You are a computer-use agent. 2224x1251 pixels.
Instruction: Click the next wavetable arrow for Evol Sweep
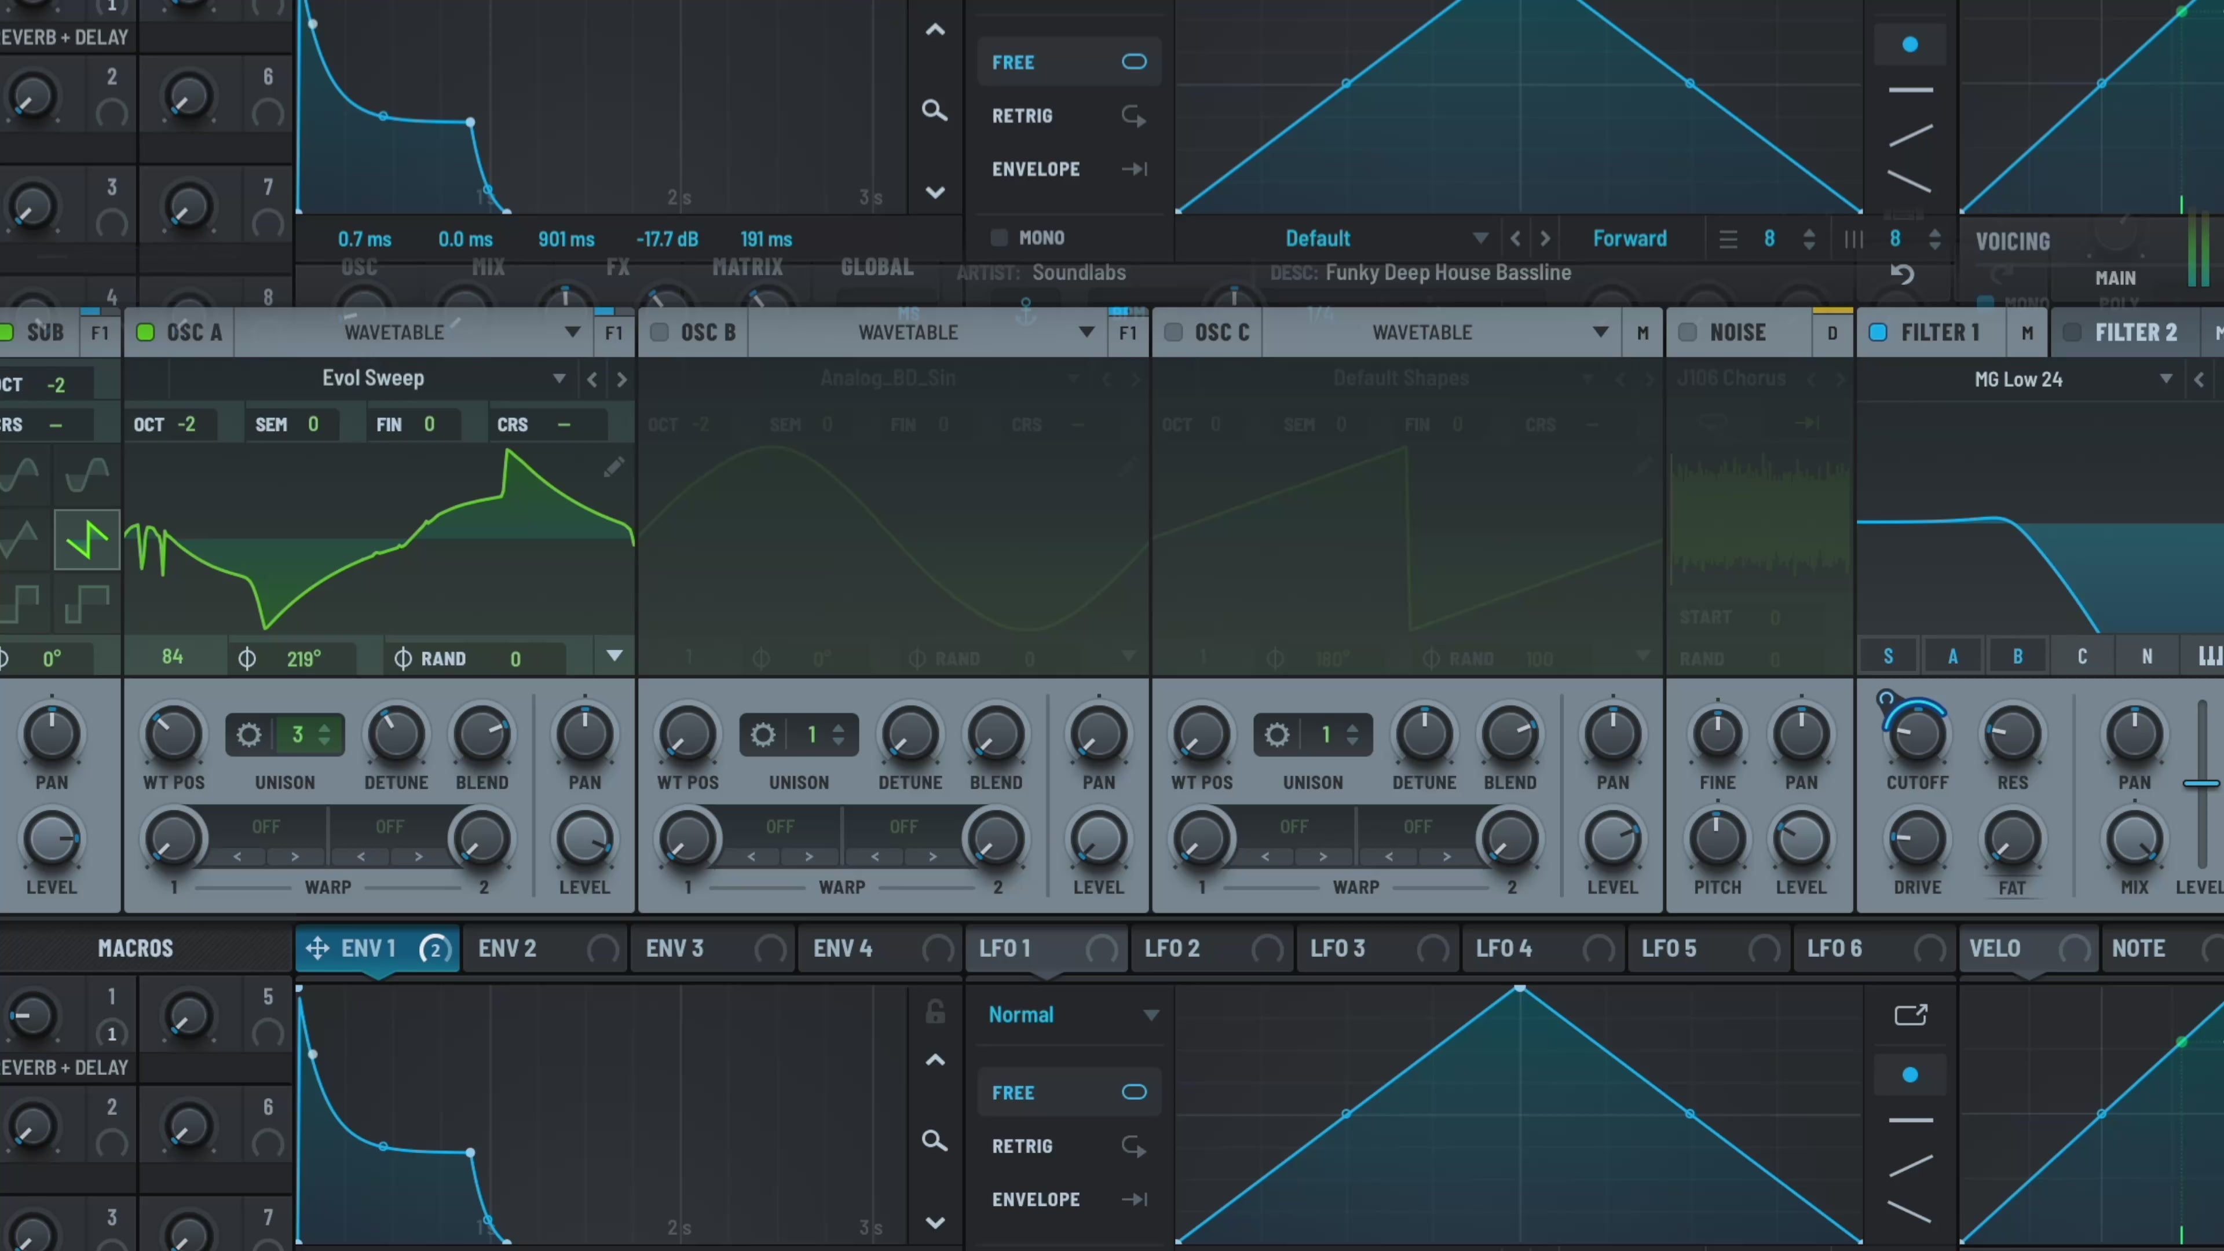click(x=621, y=379)
